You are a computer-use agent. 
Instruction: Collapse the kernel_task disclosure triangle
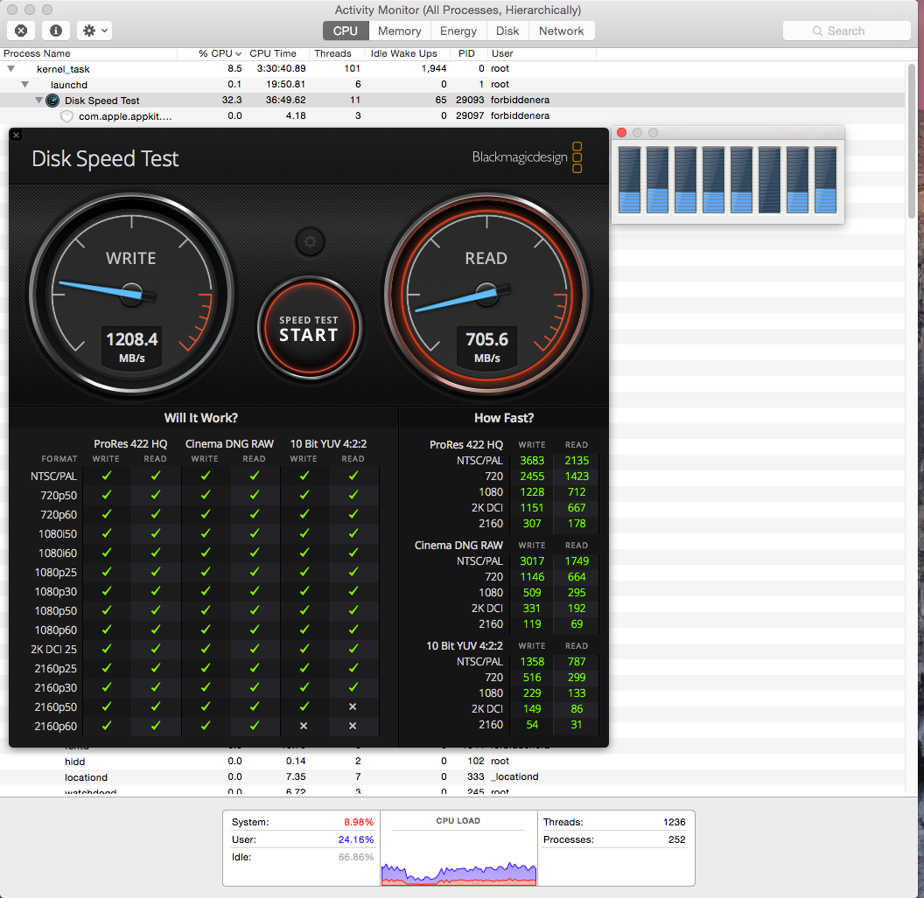(x=10, y=69)
